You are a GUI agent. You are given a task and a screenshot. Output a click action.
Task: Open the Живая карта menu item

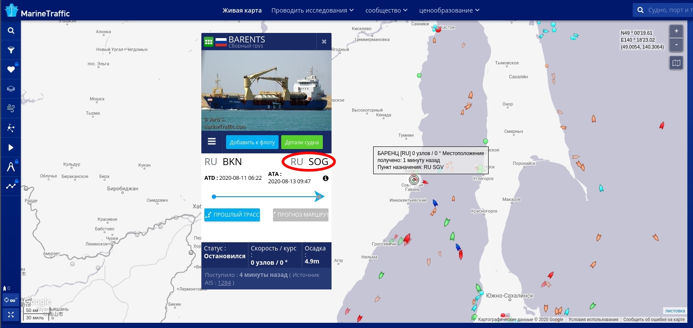point(242,10)
